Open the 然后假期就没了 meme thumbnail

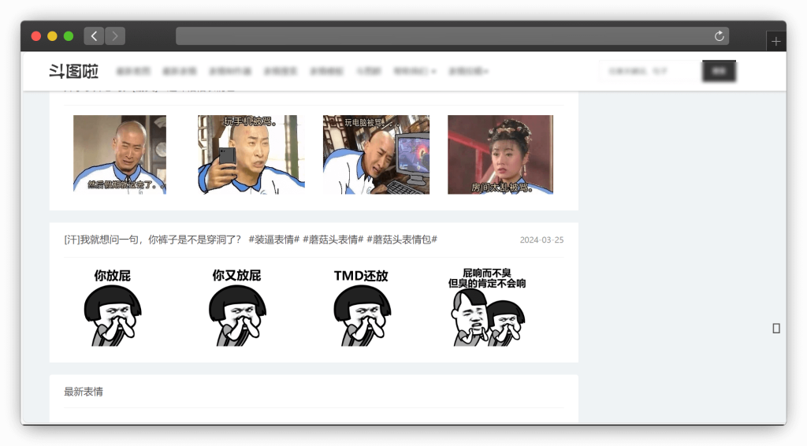point(120,154)
